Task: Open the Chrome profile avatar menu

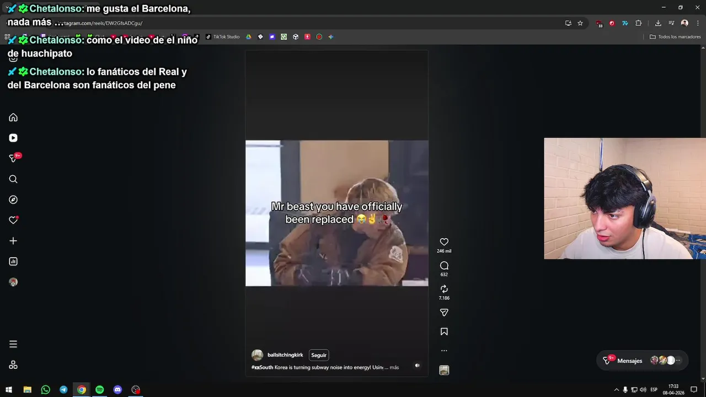Action: click(684, 23)
